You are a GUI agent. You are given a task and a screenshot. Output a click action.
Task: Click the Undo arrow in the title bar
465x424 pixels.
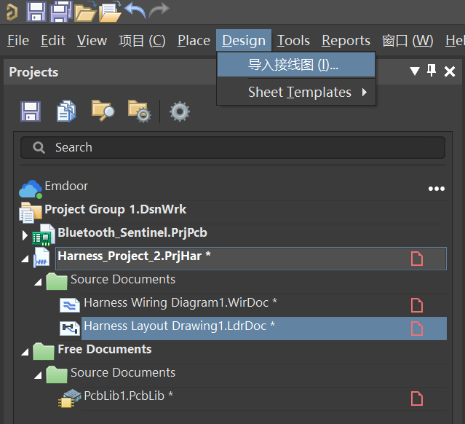(135, 11)
